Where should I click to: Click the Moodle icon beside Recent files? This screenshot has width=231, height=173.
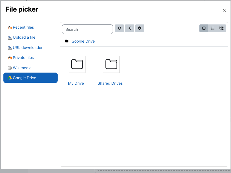click(x=10, y=28)
